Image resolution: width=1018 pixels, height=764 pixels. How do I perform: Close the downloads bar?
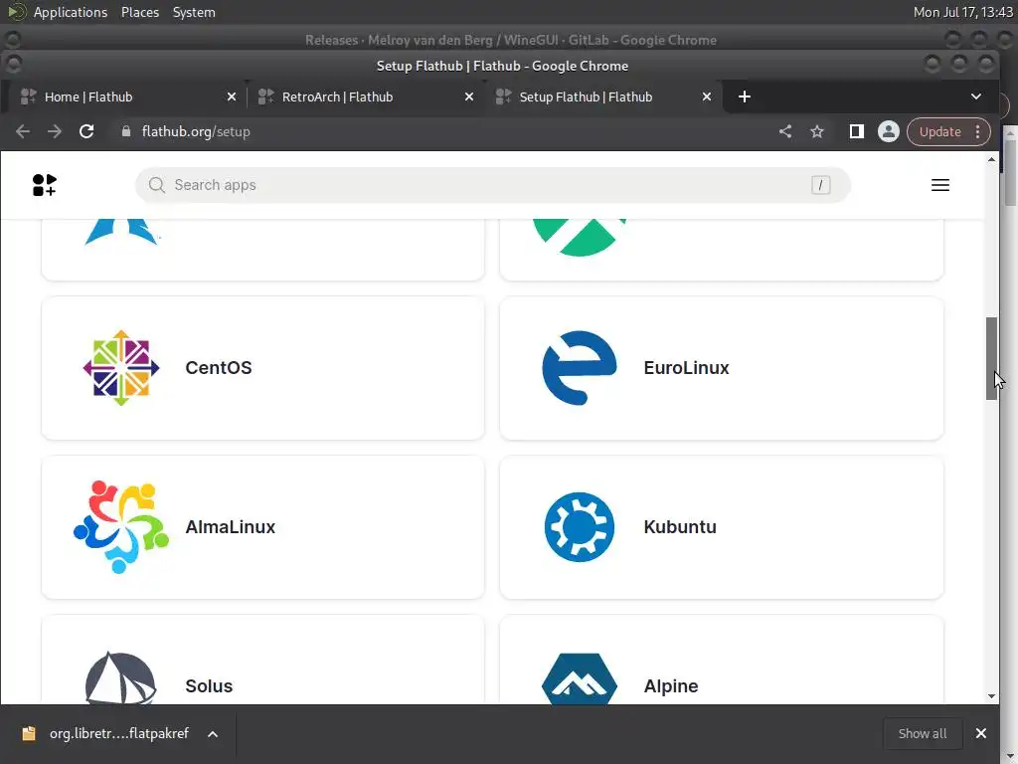981,733
